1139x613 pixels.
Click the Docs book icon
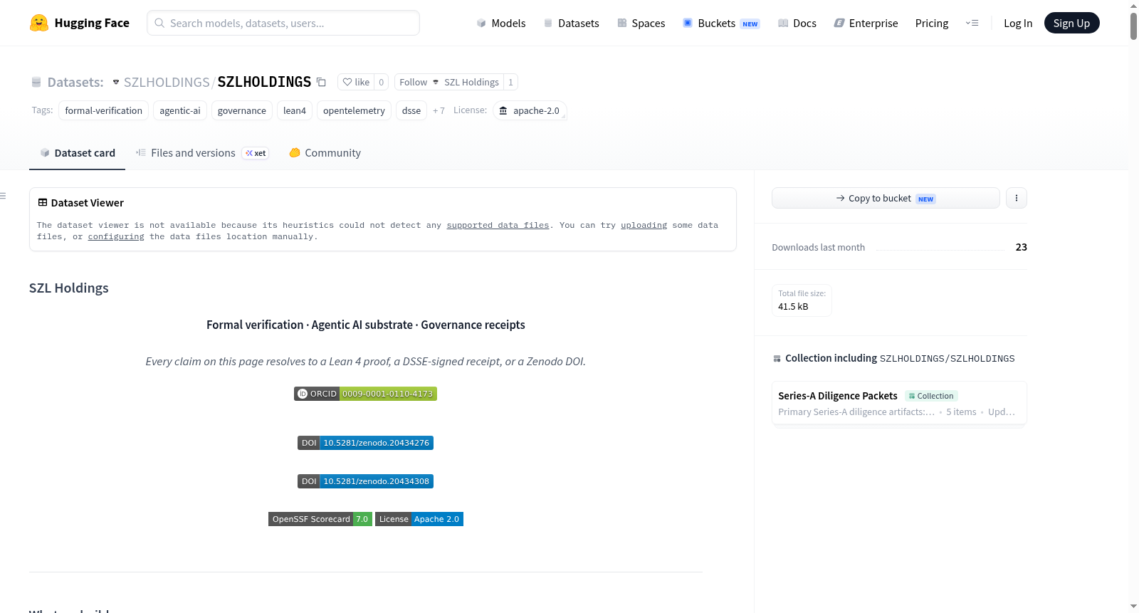click(x=783, y=23)
